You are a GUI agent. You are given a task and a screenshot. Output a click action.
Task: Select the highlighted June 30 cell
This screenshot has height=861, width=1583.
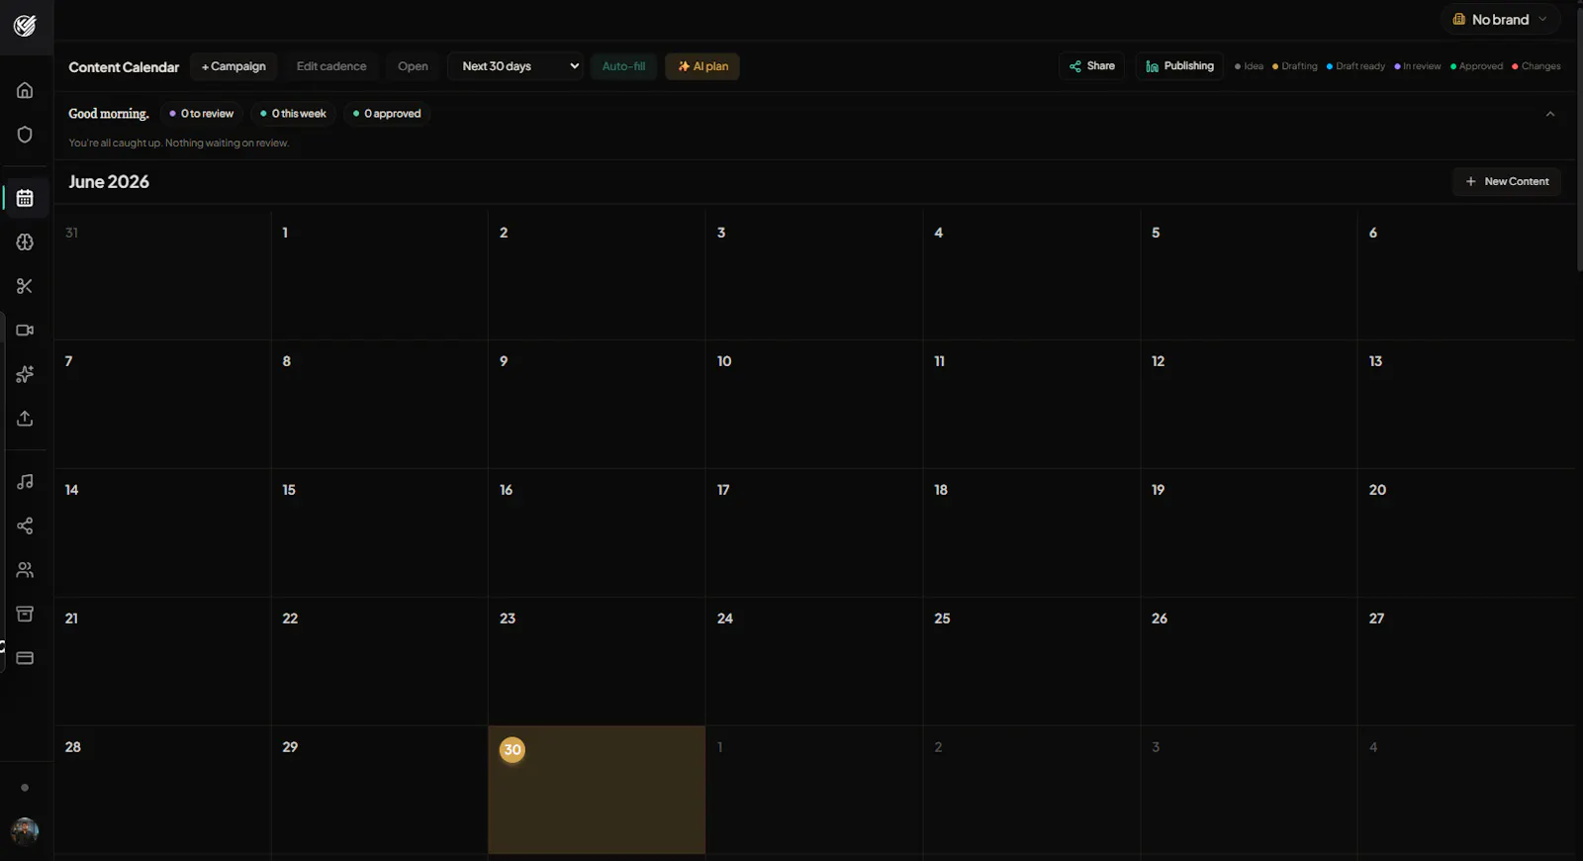coord(597,790)
